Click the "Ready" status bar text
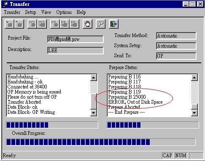 click(x=9, y=156)
